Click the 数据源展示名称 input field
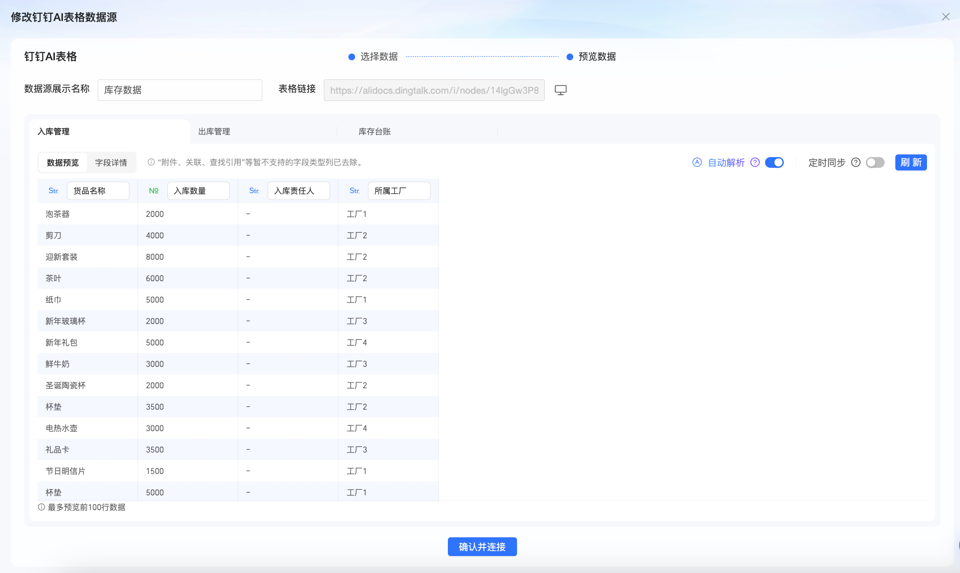The height and width of the screenshot is (573, 960). 180,90
